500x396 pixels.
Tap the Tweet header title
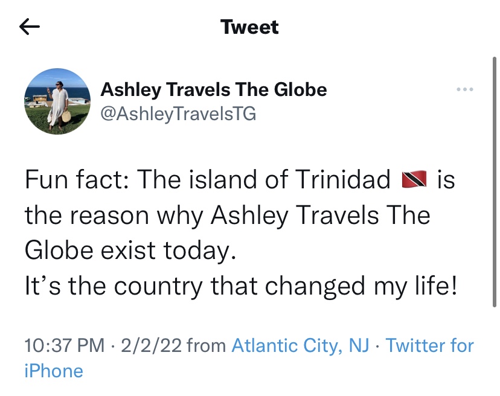pyautogui.click(x=249, y=27)
